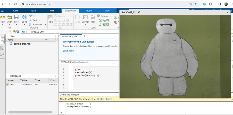This screenshot has height=115, width=233.
Task: Click the Save floppy disk icon
Action: (16, 17)
